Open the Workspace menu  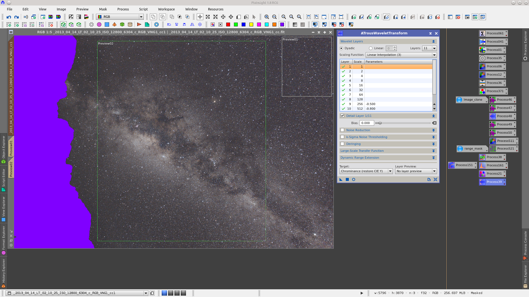click(x=166, y=9)
